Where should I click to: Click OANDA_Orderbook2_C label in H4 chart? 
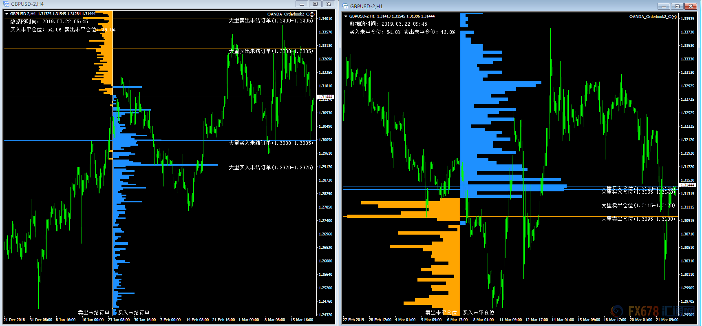pos(288,14)
